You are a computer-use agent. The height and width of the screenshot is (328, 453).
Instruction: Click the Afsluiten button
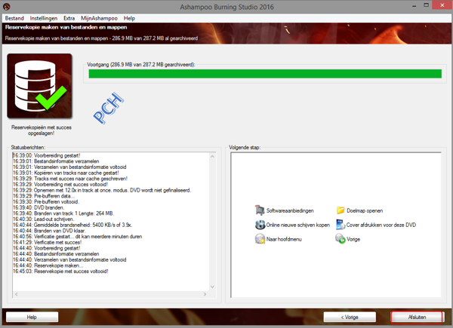(417, 317)
